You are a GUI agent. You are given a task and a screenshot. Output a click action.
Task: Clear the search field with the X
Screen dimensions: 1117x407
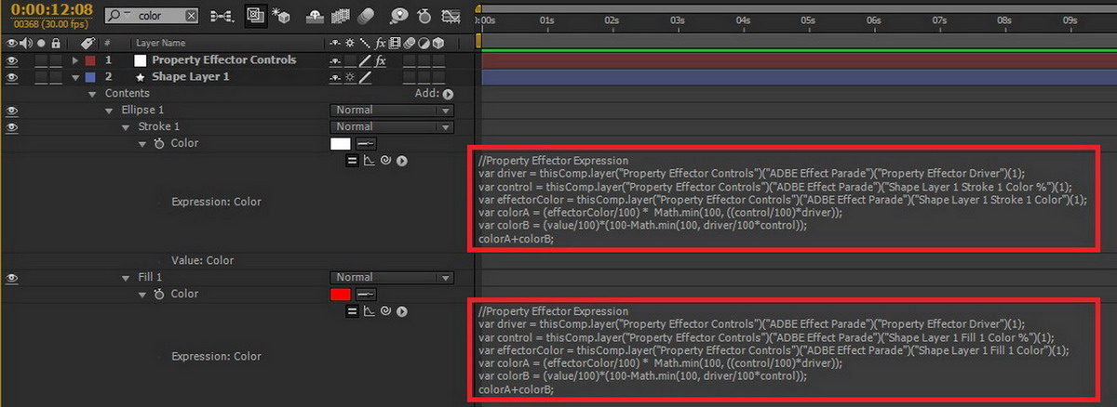pyautogui.click(x=191, y=16)
